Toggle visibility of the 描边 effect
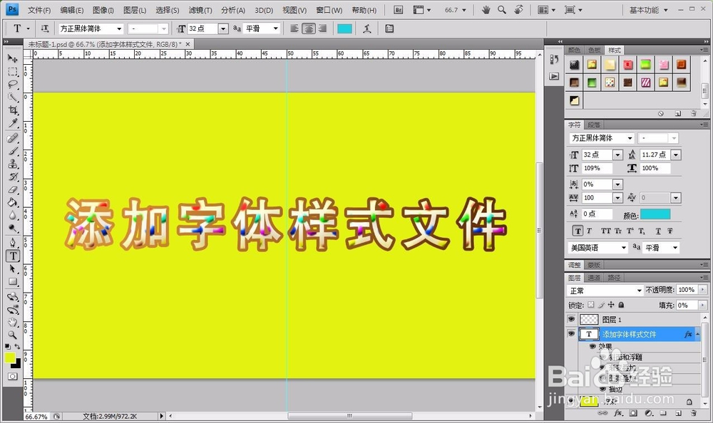The height and width of the screenshot is (423, 713). (x=603, y=390)
